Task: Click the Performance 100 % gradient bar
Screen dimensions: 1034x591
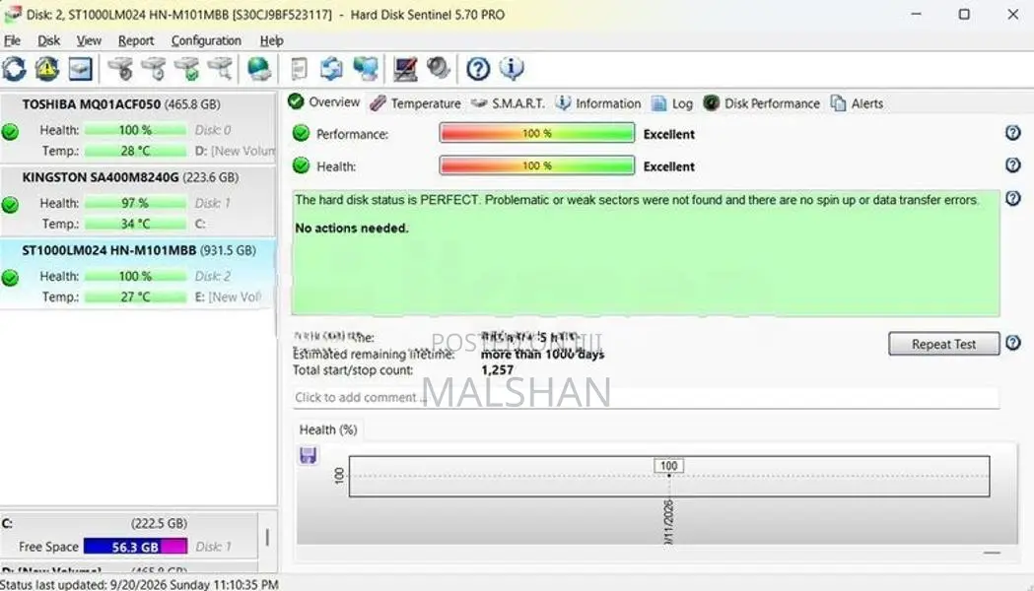Action: 537,133
